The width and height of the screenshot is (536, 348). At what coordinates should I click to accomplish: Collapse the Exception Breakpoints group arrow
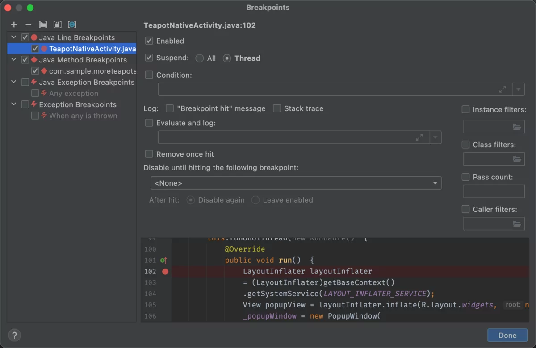pos(14,104)
